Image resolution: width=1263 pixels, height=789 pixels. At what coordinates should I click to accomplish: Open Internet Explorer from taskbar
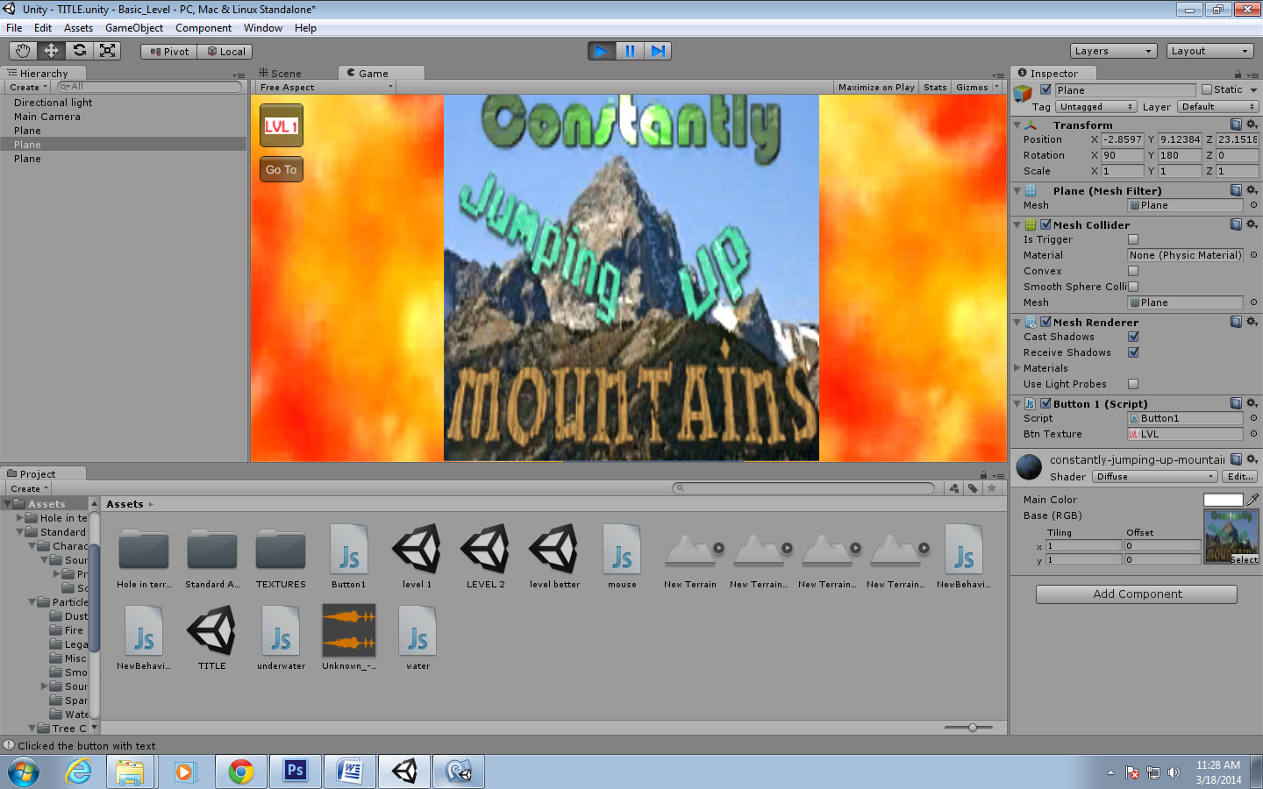pos(77,771)
